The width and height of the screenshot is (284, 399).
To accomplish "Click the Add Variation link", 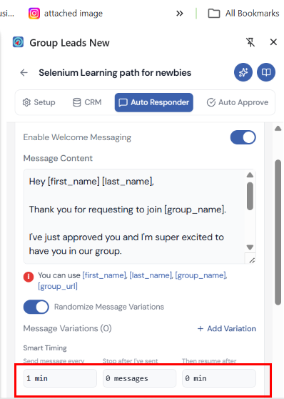I will pyautogui.click(x=227, y=328).
